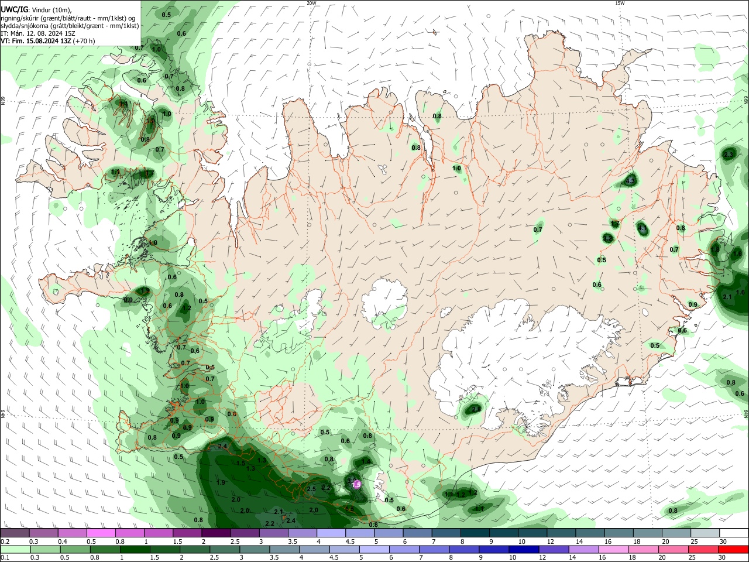Click the lightest green swatch above the 0.1 label
Image resolution: width=749 pixels, height=562 pixels.
click(15, 549)
